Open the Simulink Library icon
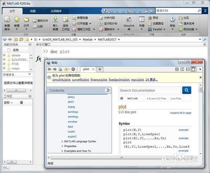 click(129, 19)
